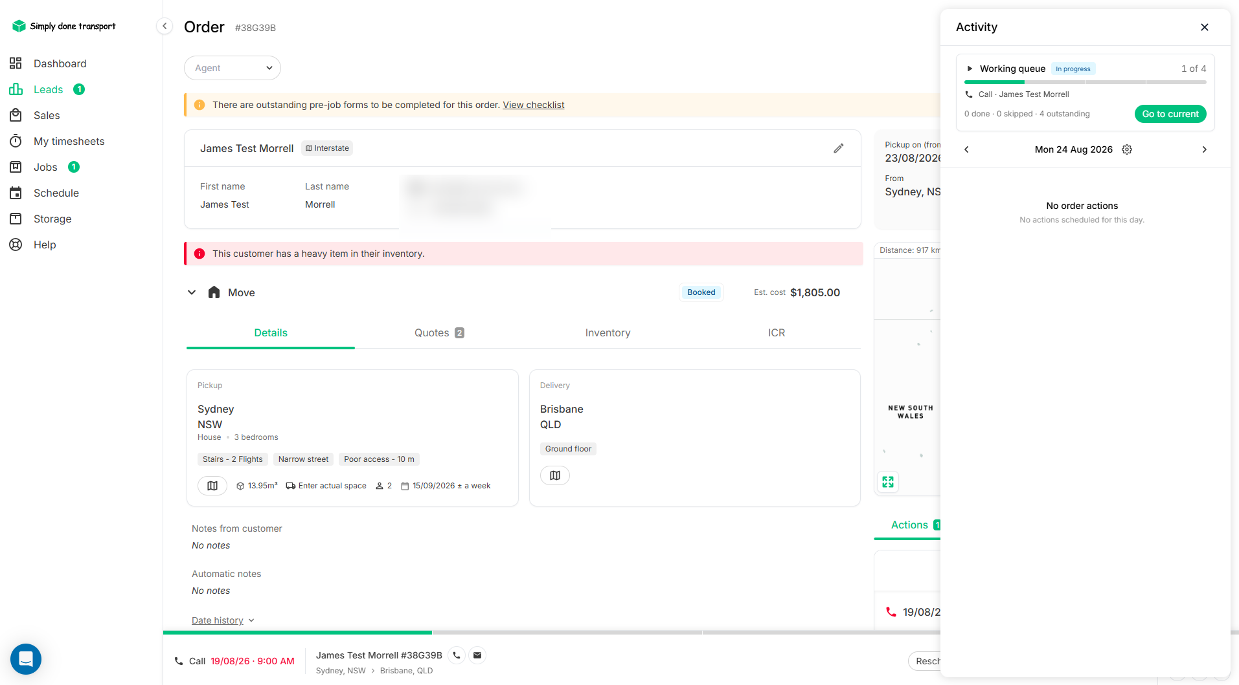Open the chat support widget
Image resolution: width=1239 pixels, height=685 pixels.
click(26, 659)
